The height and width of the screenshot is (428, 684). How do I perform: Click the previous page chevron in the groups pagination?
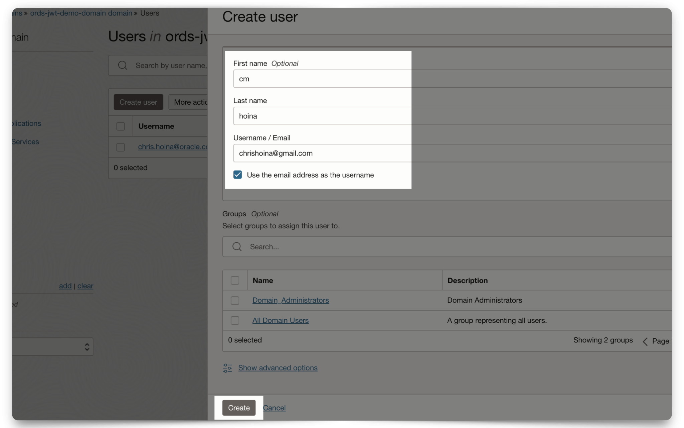point(645,341)
